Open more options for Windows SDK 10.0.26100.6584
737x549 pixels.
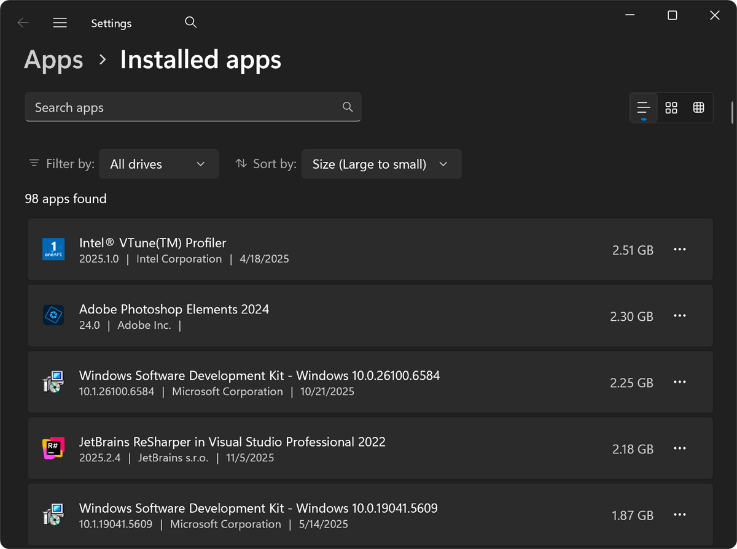679,382
